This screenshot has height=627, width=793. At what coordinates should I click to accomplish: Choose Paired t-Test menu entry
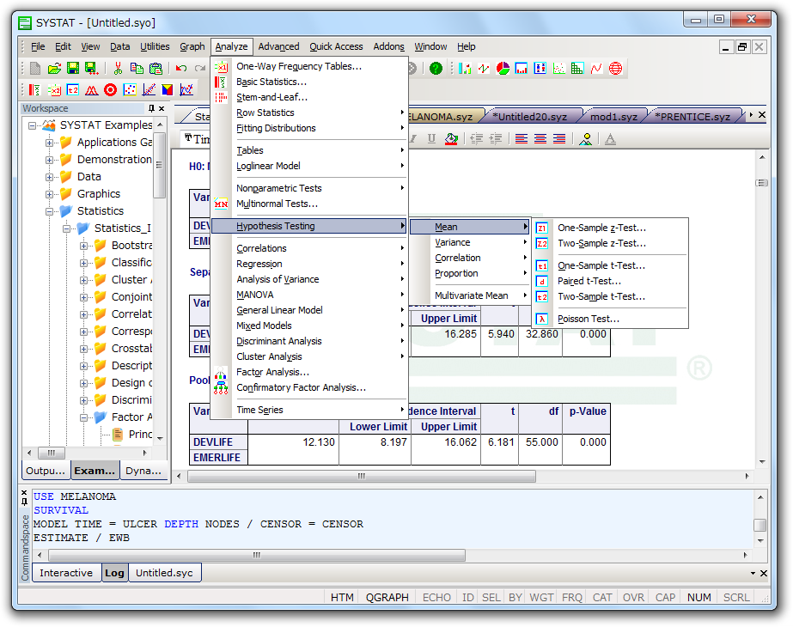coord(611,281)
